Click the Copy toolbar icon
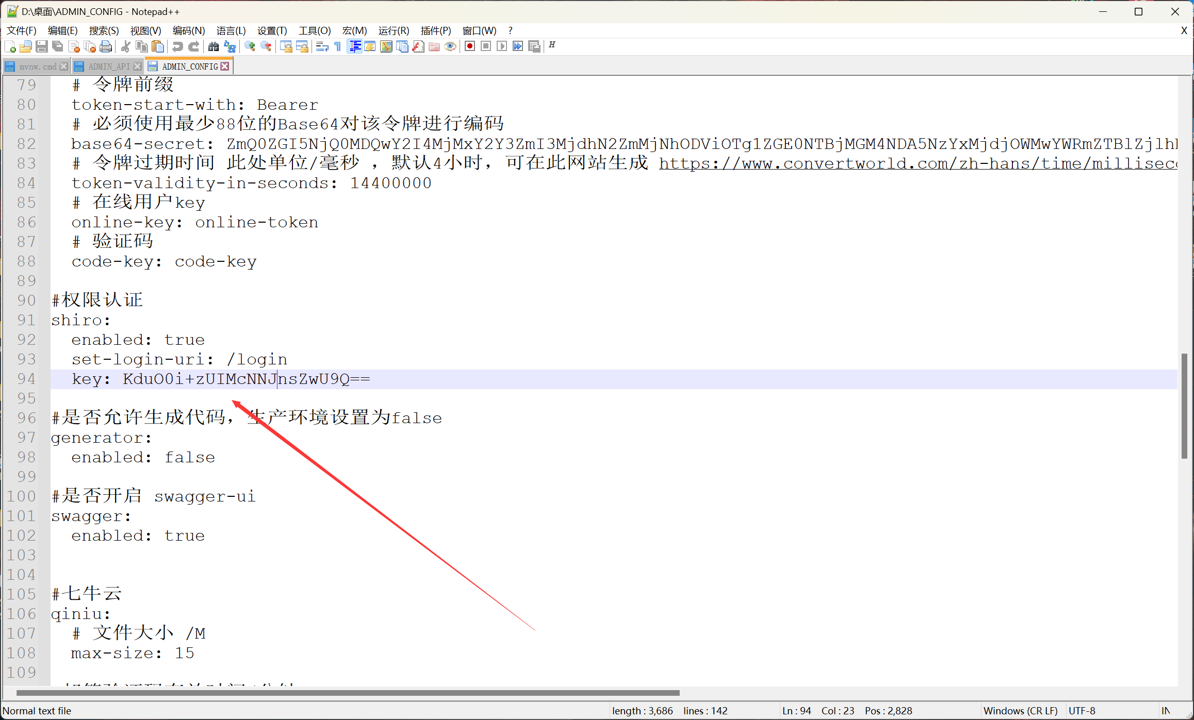The image size is (1194, 720). point(141,47)
